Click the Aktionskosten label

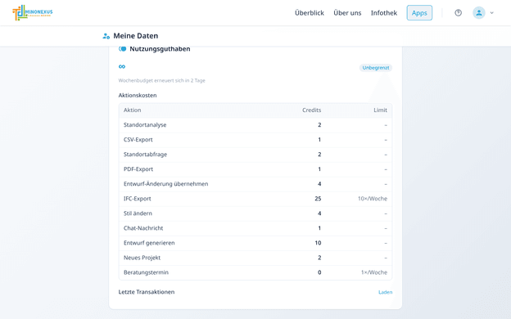pos(138,96)
